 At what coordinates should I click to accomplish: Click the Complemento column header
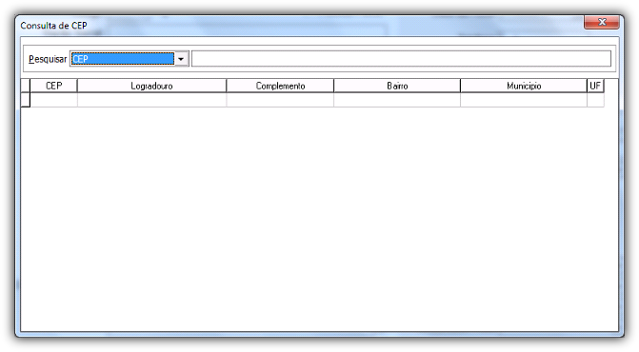(280, 86)
